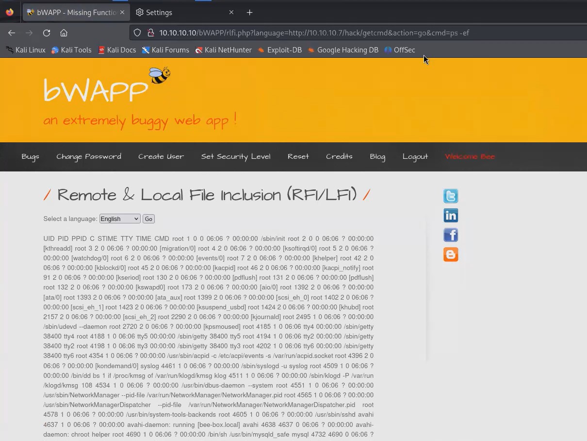Image resolution: width=587 pixels, height=441 pixels.
Task: Open the Exploit-DB bookmark
Action: click(x=279, y=50)
